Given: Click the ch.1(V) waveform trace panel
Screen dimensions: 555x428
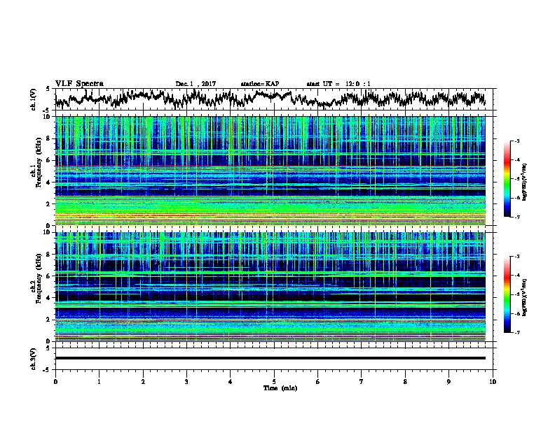Looking at the screenshot, I should tap(274, 99).
